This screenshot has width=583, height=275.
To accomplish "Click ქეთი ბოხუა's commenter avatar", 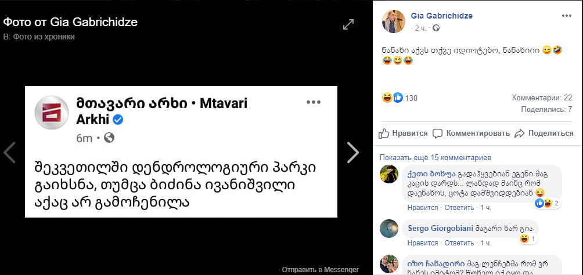I will 389,174.
